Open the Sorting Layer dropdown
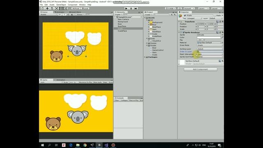 210,49
